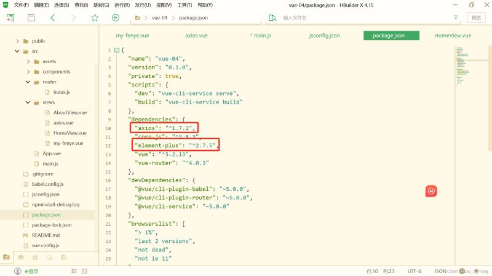492x276 pixels.
Task: Click the fifth bottom sidebar icon
Action: (64, 257)
